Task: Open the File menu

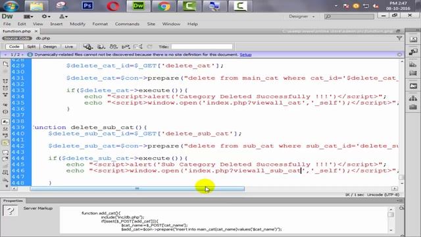Action: [7, 24]
